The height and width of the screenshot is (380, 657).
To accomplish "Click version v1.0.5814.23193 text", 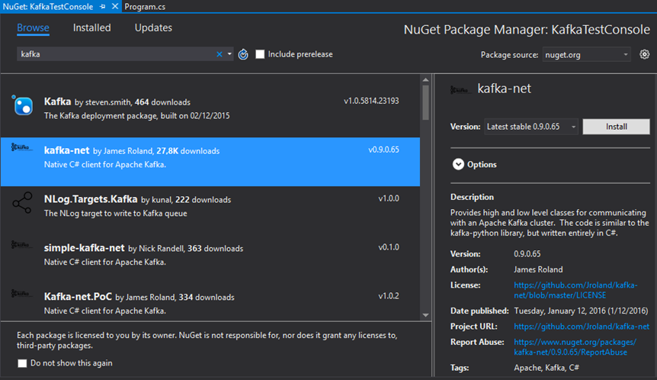I will [x=371, y=101].
